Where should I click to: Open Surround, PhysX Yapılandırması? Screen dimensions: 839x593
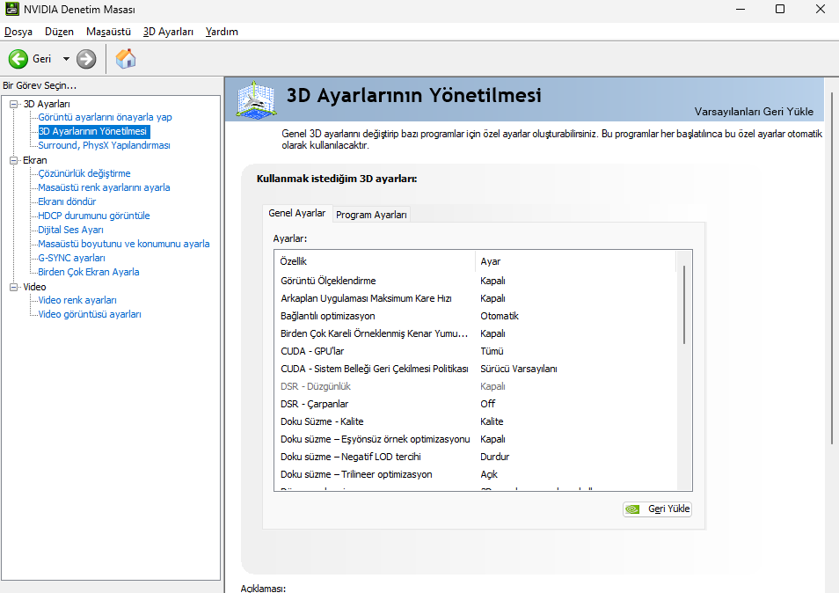point(104,145)
